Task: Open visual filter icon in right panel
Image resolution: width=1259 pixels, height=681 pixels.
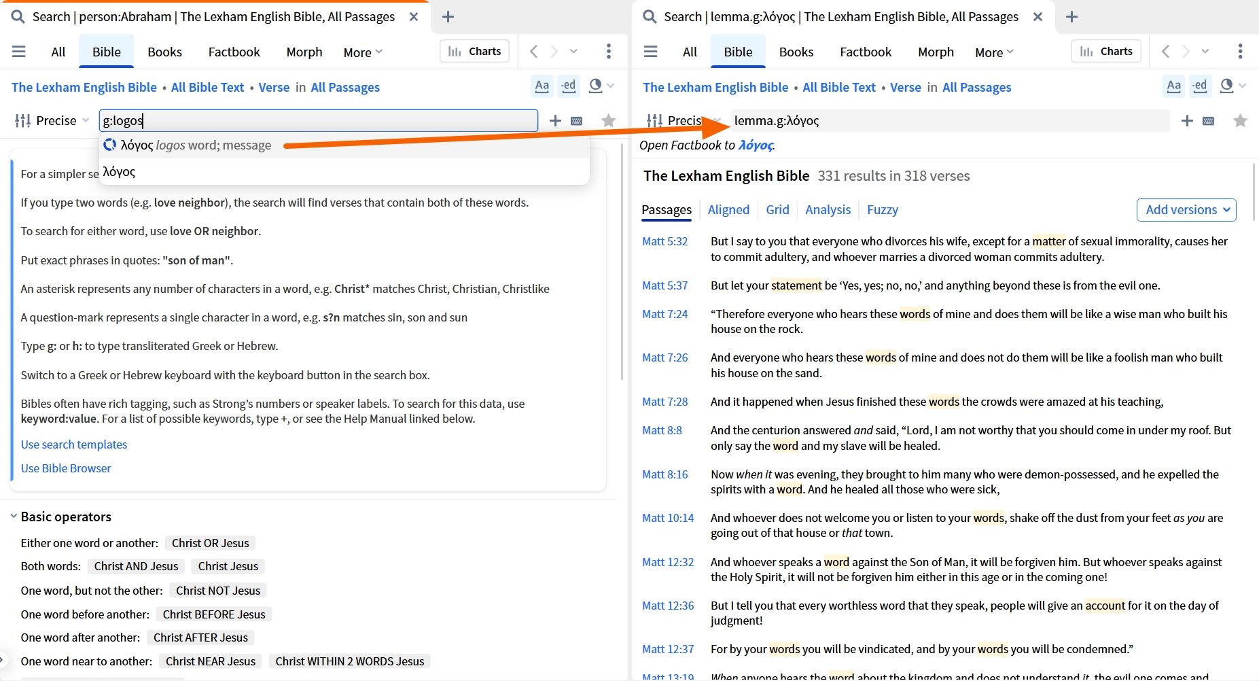Action: (x=1226, y=86)
